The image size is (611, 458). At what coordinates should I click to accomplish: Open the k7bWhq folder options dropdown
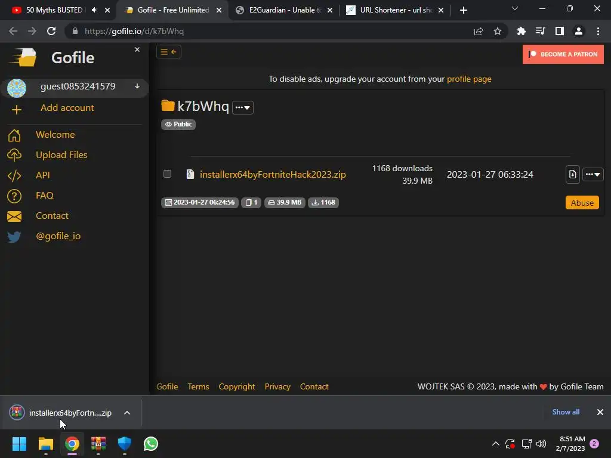point(243,107)
